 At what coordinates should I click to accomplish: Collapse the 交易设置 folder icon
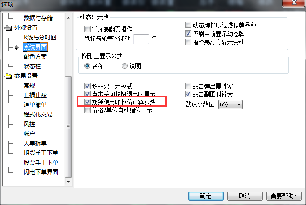pos(8,76)
